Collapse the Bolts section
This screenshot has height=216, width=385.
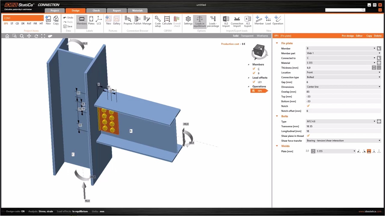point(277,116)
